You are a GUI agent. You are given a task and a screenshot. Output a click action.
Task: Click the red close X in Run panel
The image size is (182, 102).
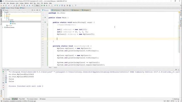pyautogui.click(x=3, y=88)
